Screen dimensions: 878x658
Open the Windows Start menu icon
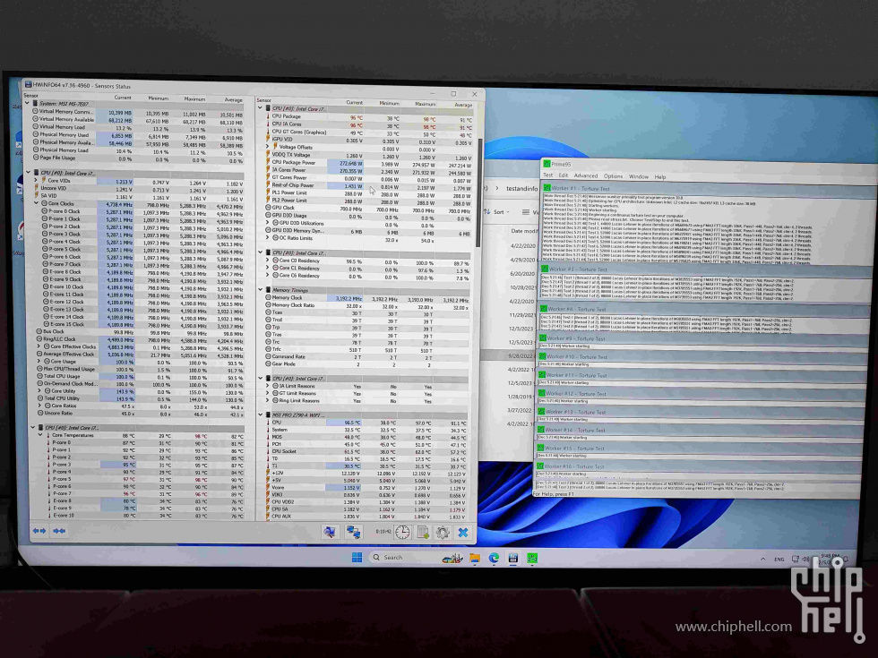(357, 557)
